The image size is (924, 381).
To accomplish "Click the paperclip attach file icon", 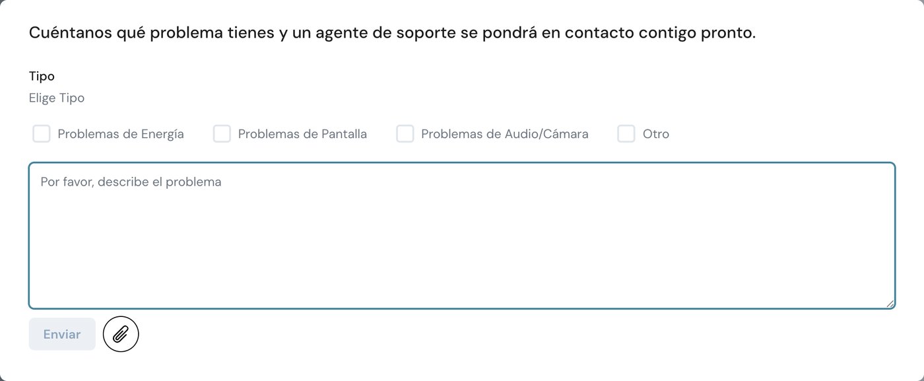I will pos(121,334).
